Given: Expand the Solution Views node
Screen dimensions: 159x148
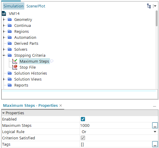Looking at the screenshot, I should (x=4, y=79).
